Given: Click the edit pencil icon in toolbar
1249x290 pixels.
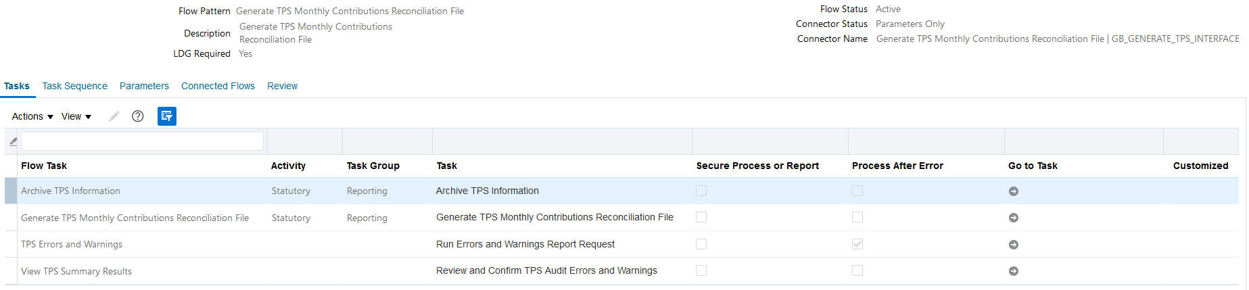Looking at the screenshot, I should (x=114, y=116).
